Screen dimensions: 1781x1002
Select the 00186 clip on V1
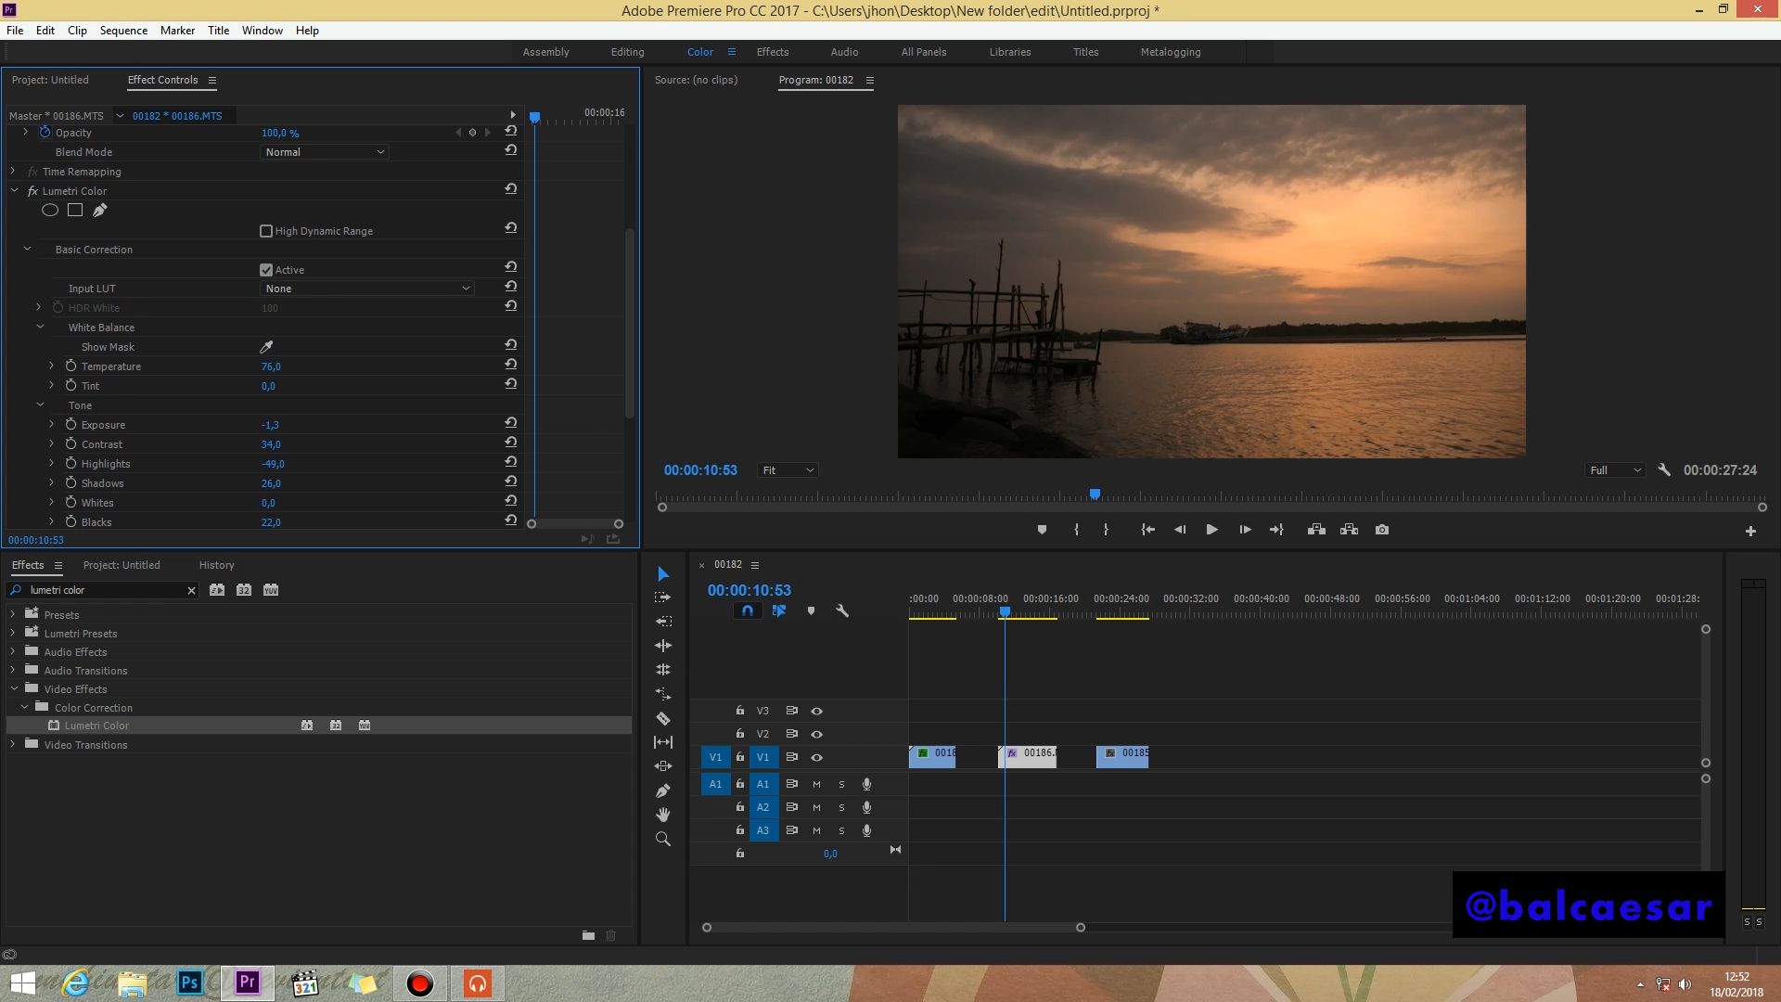pos(1027,756)
